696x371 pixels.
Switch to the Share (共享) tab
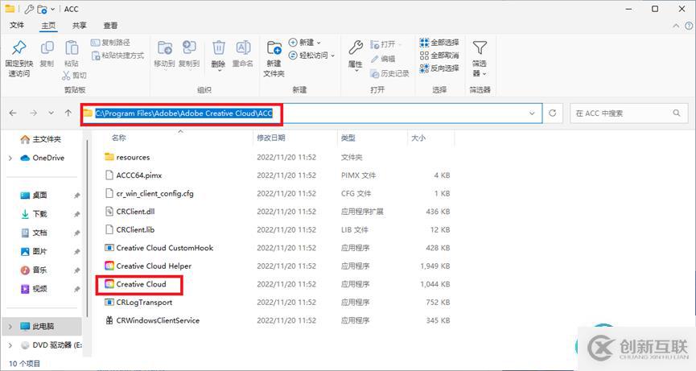(80, 25)
